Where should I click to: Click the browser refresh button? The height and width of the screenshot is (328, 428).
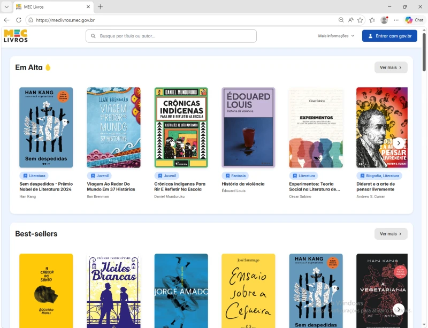19,20
